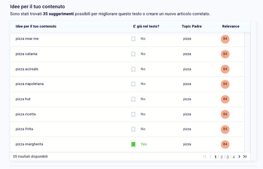This screenshot has height=169, width=263.
Task: Click the table's vertical scrollbar
Action: tap(247, 92)
